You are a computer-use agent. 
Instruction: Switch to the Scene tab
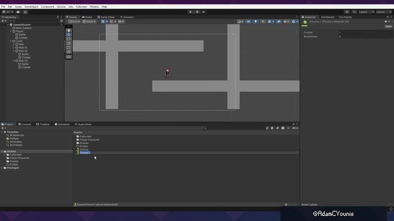pyautogui.click(x=71, y=17)
